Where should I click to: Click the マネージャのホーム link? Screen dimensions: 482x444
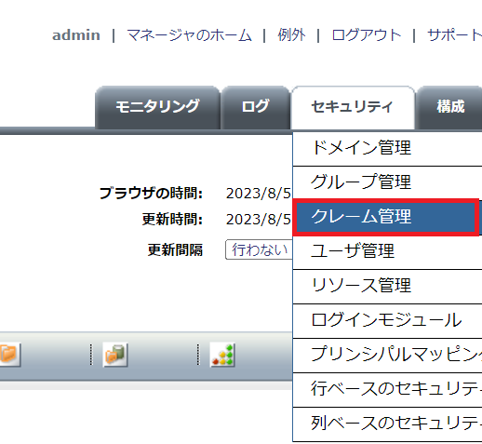189,35
